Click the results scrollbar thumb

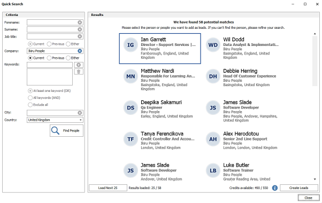tap(315, 61)
